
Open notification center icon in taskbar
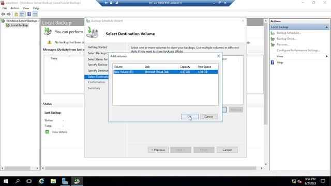(323, 181)
